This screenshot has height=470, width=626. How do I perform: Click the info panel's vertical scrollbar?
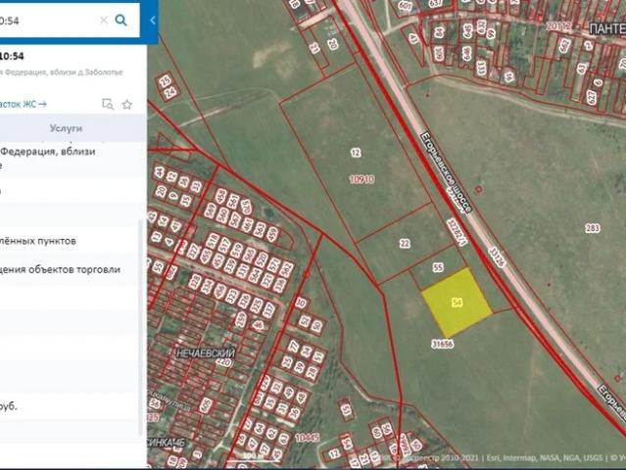tap(140, 327)
